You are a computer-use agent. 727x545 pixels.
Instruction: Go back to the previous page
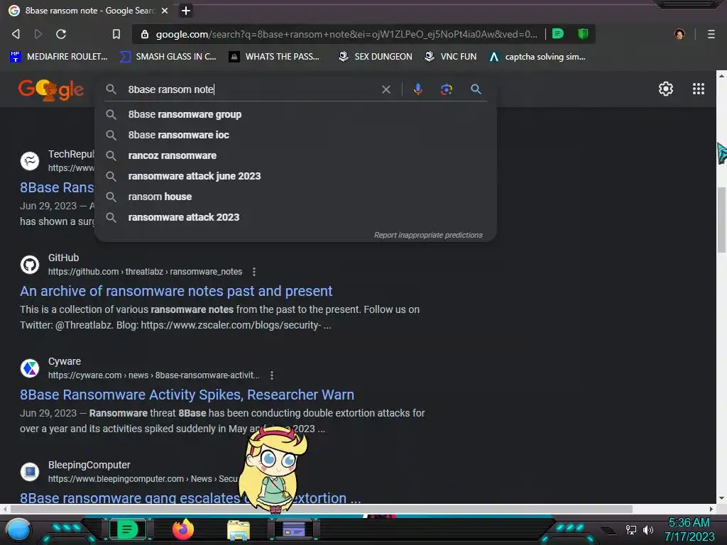pos(16,34)
